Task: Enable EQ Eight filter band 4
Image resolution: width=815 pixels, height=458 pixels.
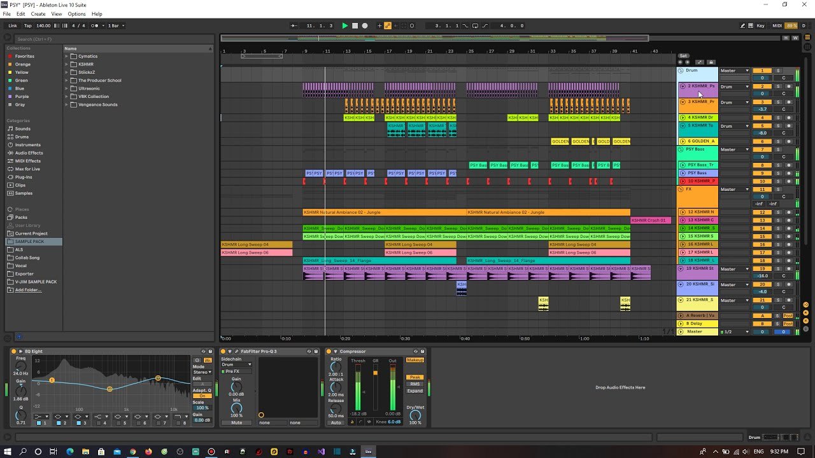Action: coord(98,422)
